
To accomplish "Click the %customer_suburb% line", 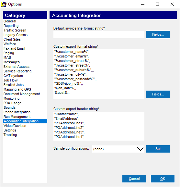I will 74,70.
